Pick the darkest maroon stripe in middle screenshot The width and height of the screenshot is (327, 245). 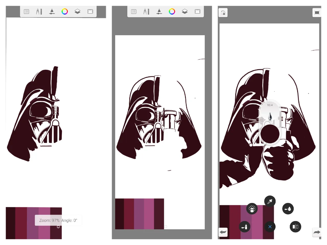pyautogui.click(x=120, y=214)
